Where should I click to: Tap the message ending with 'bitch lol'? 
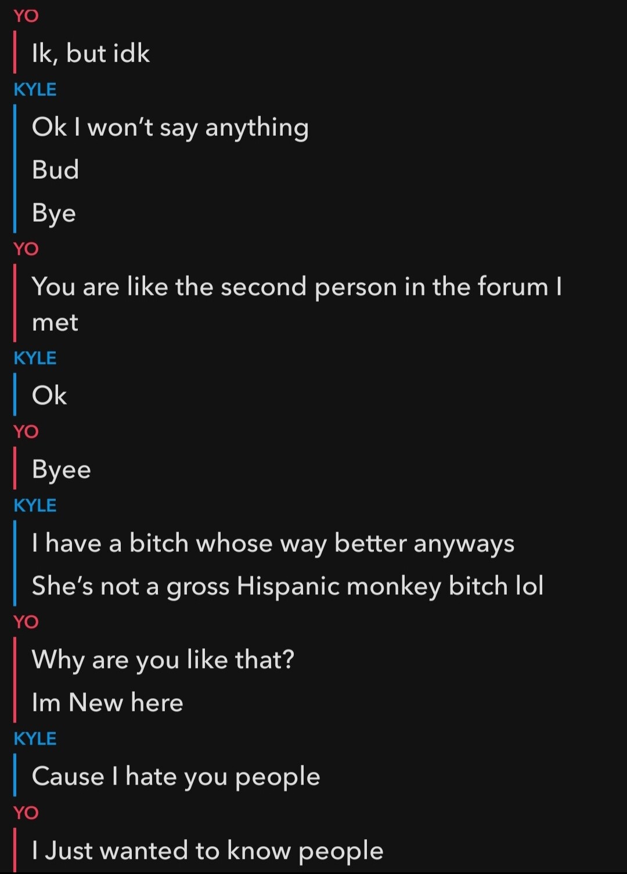(287, 586)
